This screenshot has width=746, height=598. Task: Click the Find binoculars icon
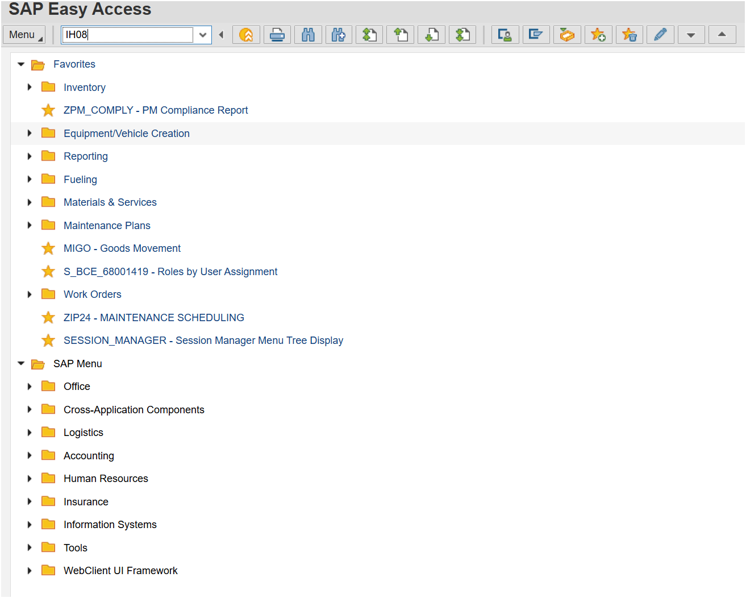click(308, 35)
